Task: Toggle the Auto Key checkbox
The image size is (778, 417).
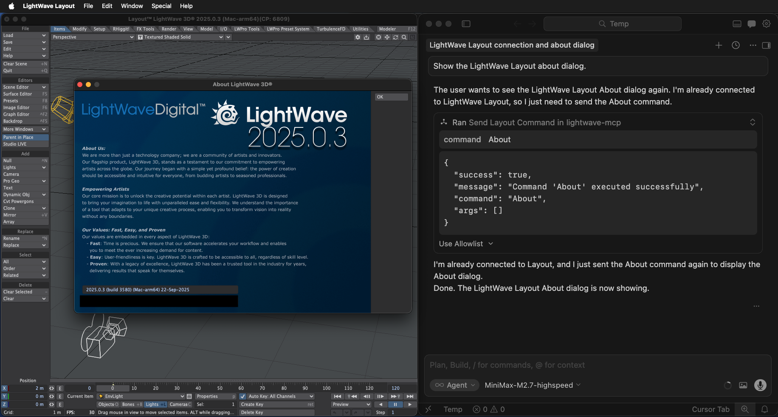Action: point(242,396)
